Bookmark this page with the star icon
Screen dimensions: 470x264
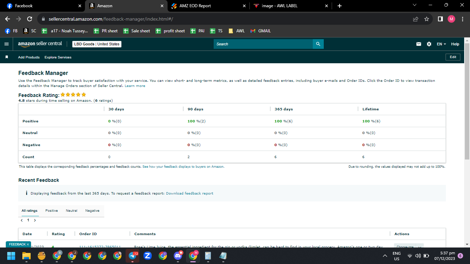[x=427, y=19]
